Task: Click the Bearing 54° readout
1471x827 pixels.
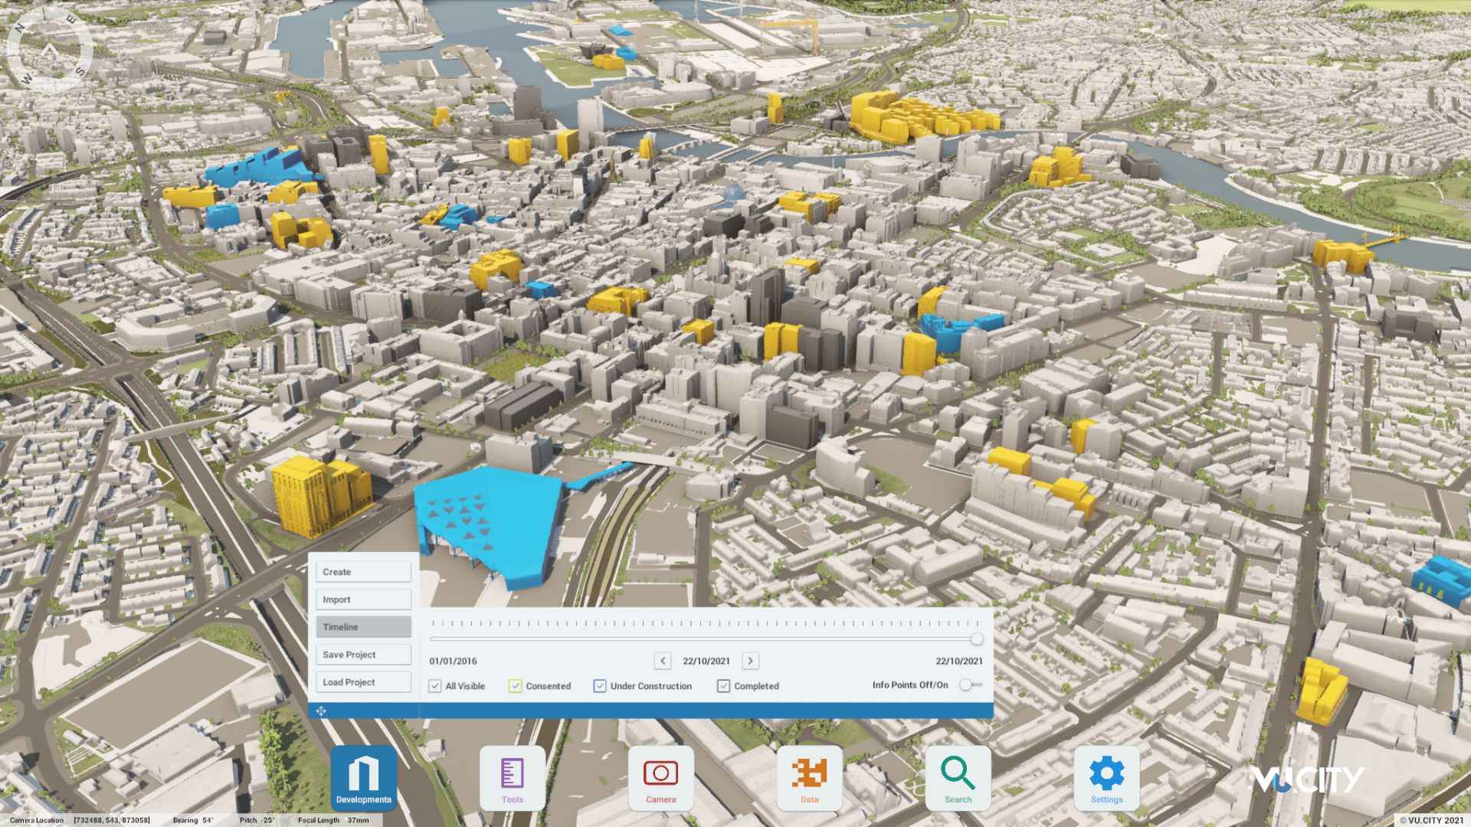Action: 193,820
